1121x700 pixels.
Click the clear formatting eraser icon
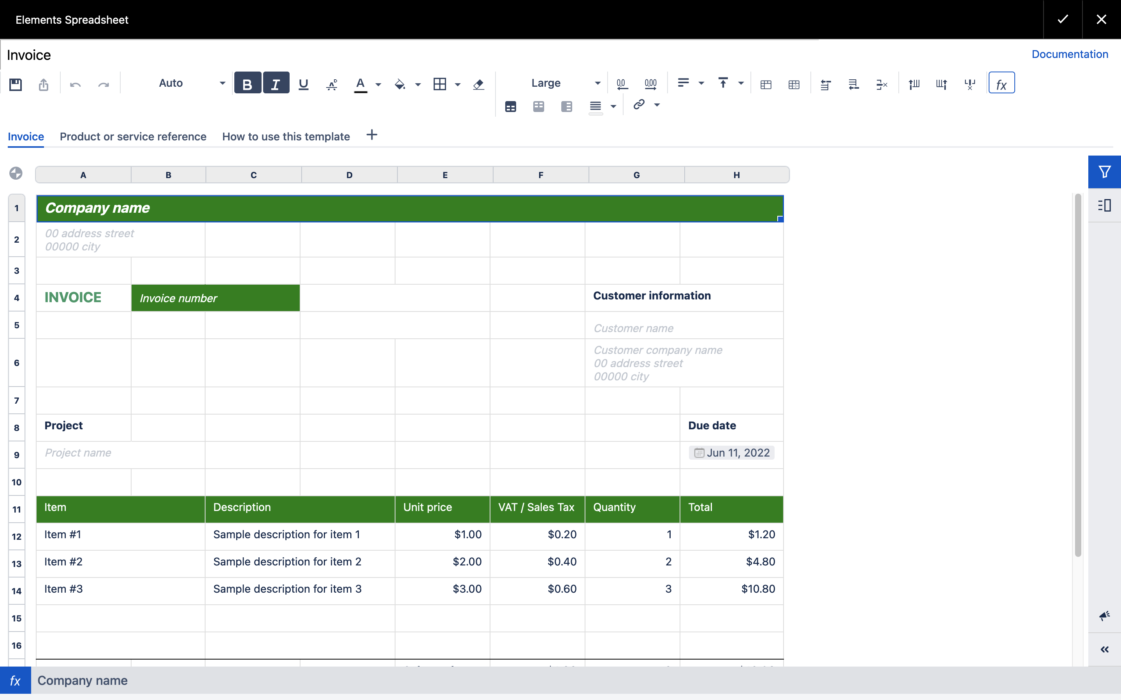tap(478, 84)
